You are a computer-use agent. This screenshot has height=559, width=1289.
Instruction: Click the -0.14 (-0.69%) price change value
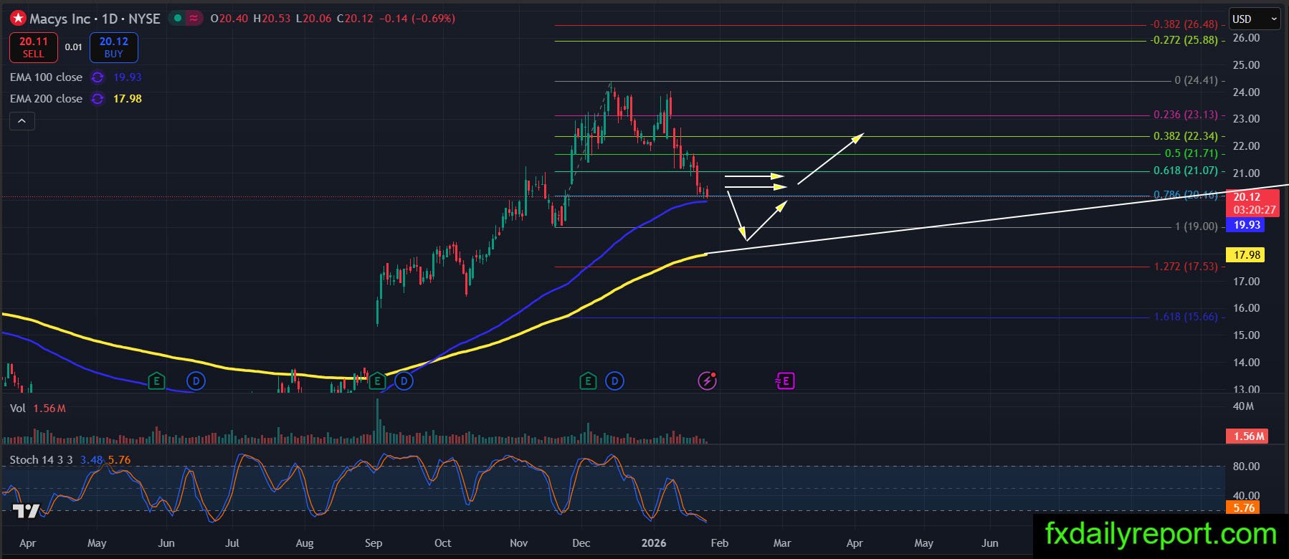tap(417, 19)
